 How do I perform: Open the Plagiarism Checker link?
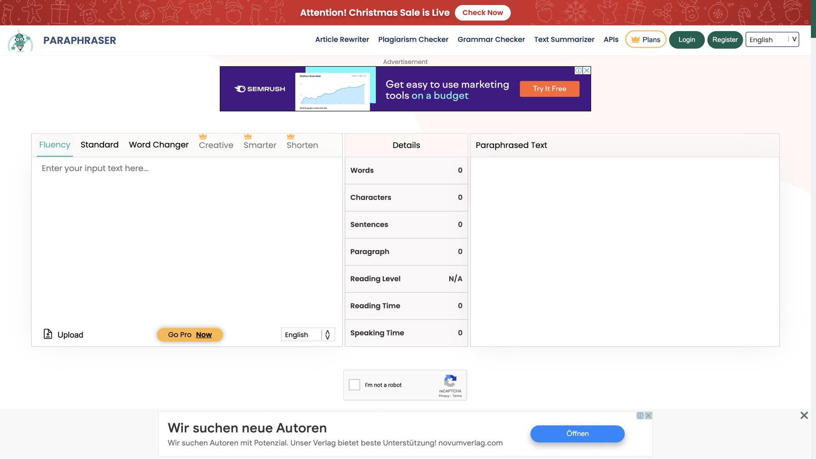[x=413, y=40]
